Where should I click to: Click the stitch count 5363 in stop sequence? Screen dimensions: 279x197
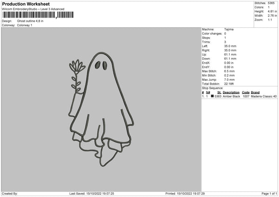[218, 96]
